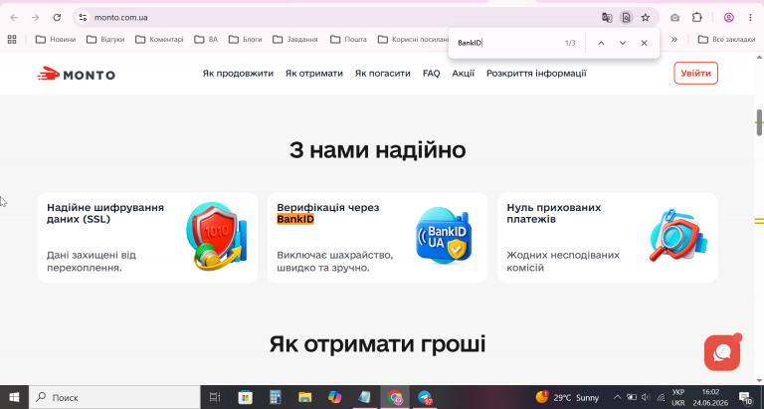This screenshot has width=764, height=409.
Task: Open File Explorer from taskbar
Action: (x=305, y=397)
